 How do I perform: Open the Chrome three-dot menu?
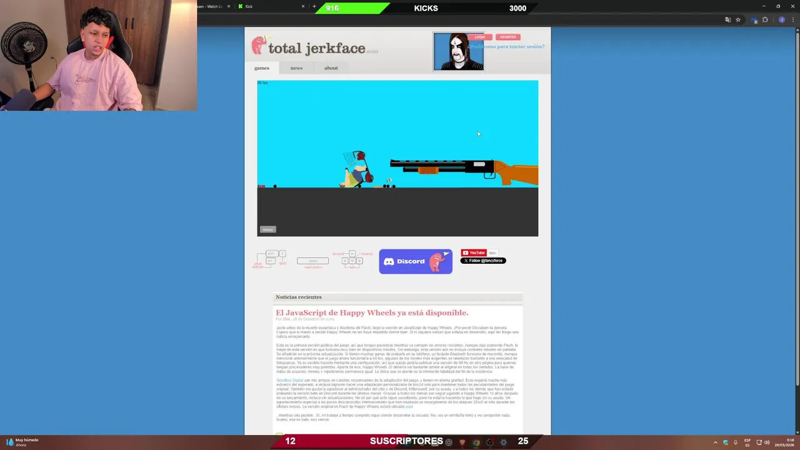pyautogui.click(x=792, y=20)
